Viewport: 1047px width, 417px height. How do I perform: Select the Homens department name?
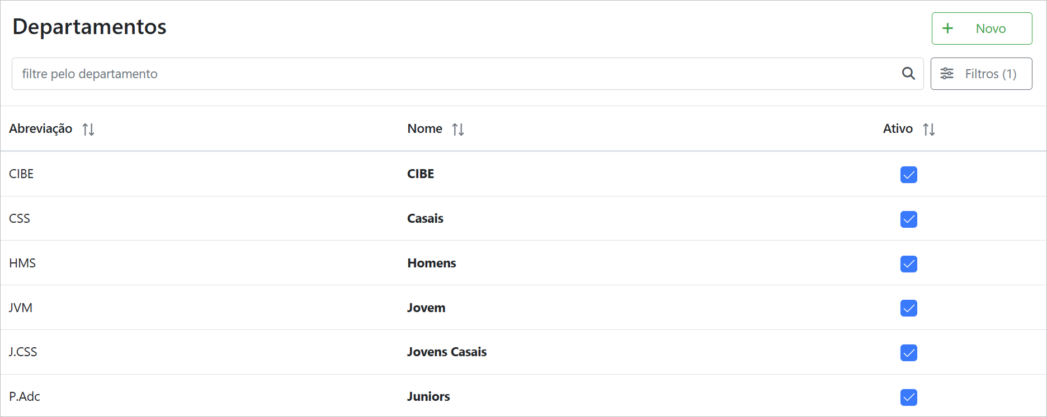(x=432, y=263)
